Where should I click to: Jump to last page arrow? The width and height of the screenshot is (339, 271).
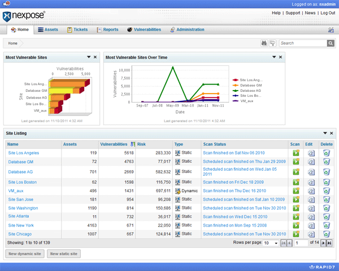click(x=329, y=243)
